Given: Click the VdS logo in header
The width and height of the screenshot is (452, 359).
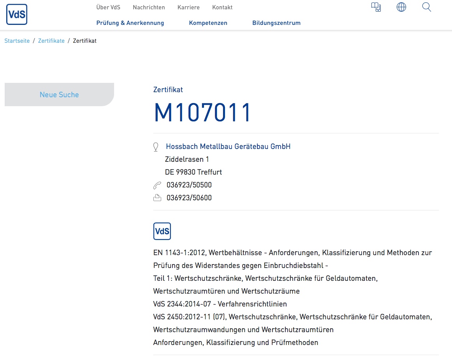Looking at the screenshot, I should tap(17, 14).
